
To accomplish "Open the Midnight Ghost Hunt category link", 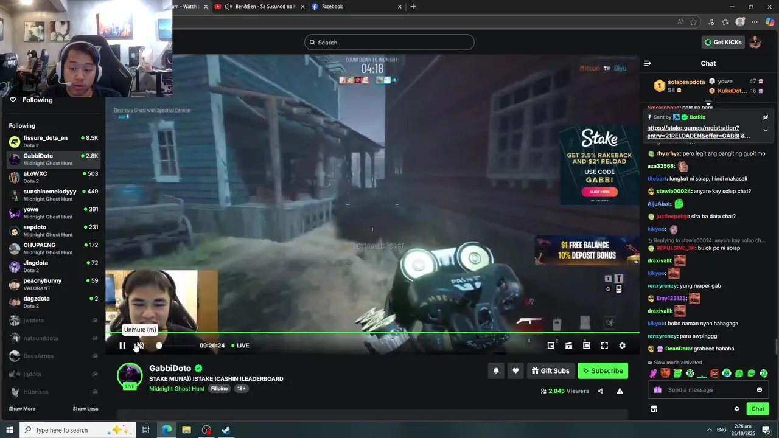I will click(x=176, y=389).
